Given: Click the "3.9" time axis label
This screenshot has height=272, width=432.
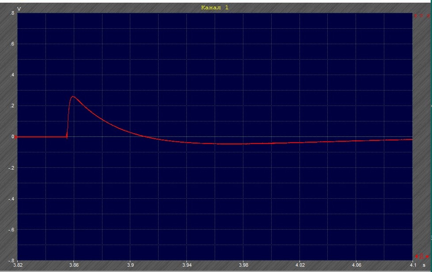Looking at the screenshot, I should [131, 265].
